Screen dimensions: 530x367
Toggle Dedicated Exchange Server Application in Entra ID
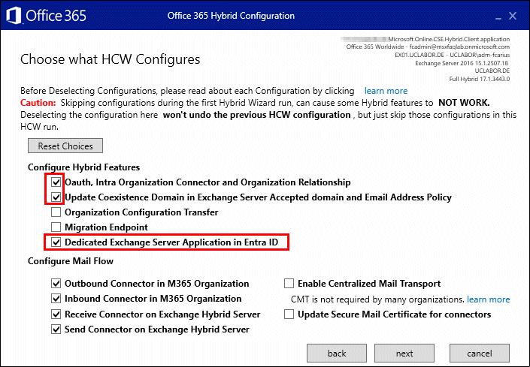[56, 242]
